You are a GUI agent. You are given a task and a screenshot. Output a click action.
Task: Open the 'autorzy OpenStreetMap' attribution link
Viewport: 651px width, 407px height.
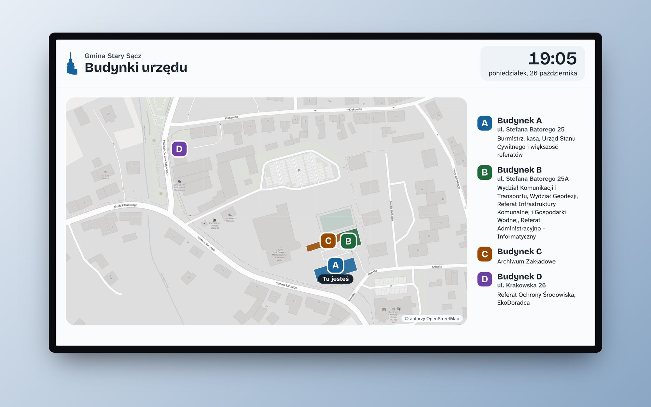click(432, 319)
